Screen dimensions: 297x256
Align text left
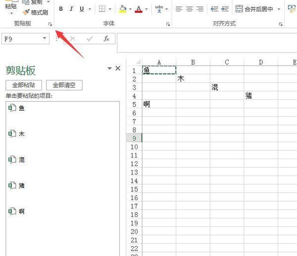[x=179, y=9]
